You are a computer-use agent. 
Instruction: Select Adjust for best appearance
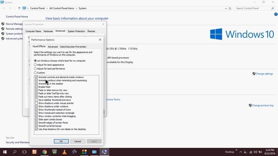pyautogui.click(x=35, y=65)
